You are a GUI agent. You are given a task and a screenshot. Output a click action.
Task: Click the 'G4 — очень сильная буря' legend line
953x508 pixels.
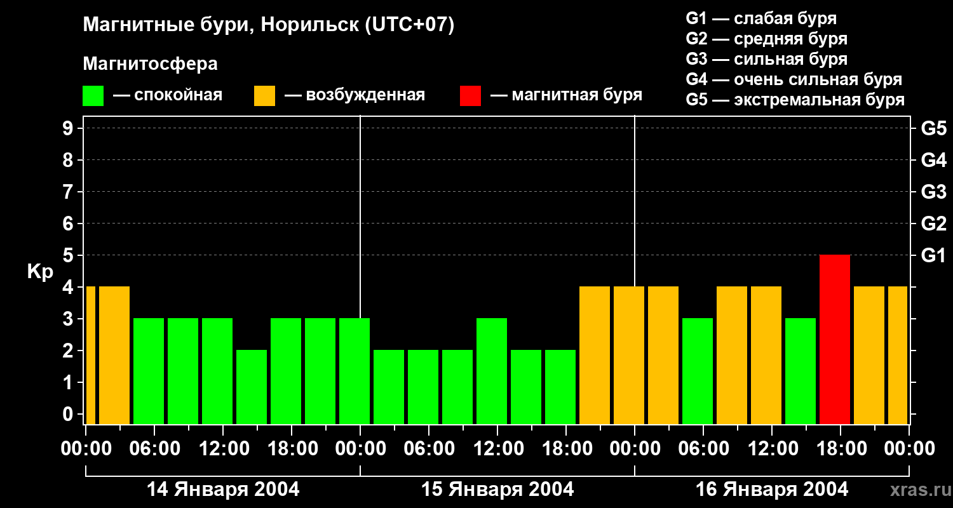coord(794,79)
